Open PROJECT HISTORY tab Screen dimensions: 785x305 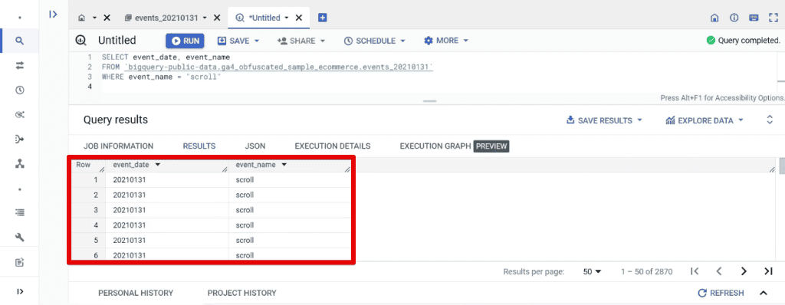click(241, 293)
